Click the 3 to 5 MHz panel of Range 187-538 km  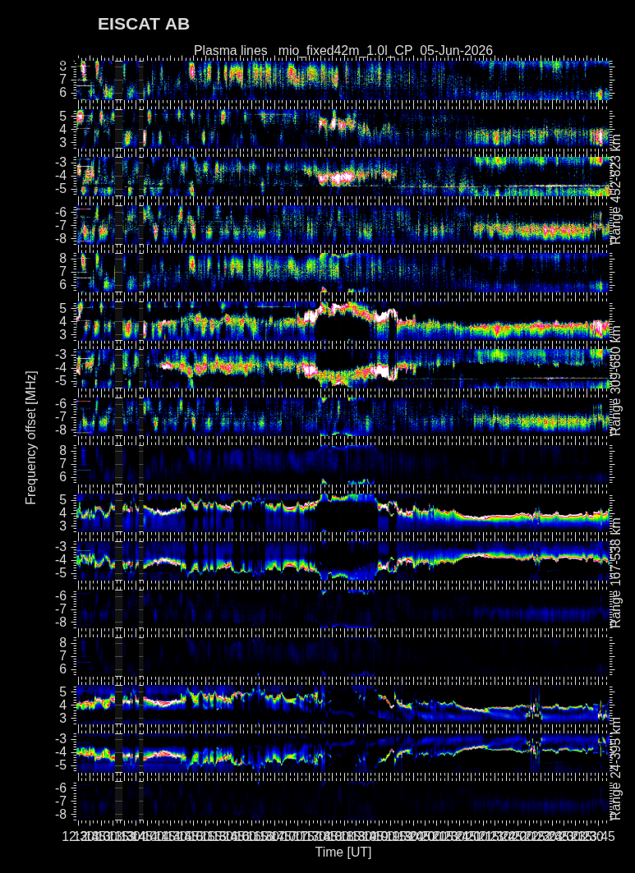[x=343, y=512]
